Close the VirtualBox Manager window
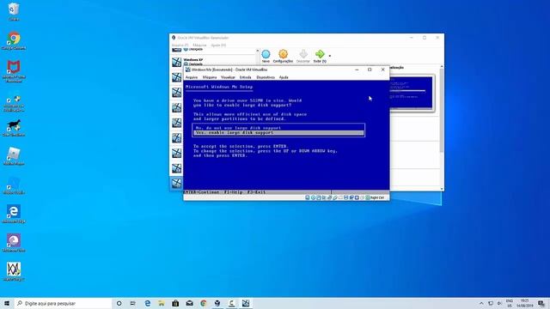 click(437, 38)
